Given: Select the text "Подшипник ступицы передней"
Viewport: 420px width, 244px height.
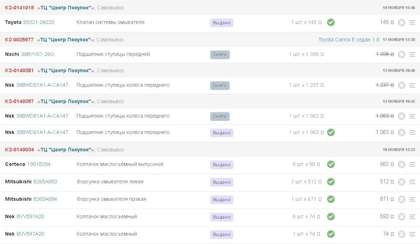Looking at the screenshot, I should click(x=113, y=54).
